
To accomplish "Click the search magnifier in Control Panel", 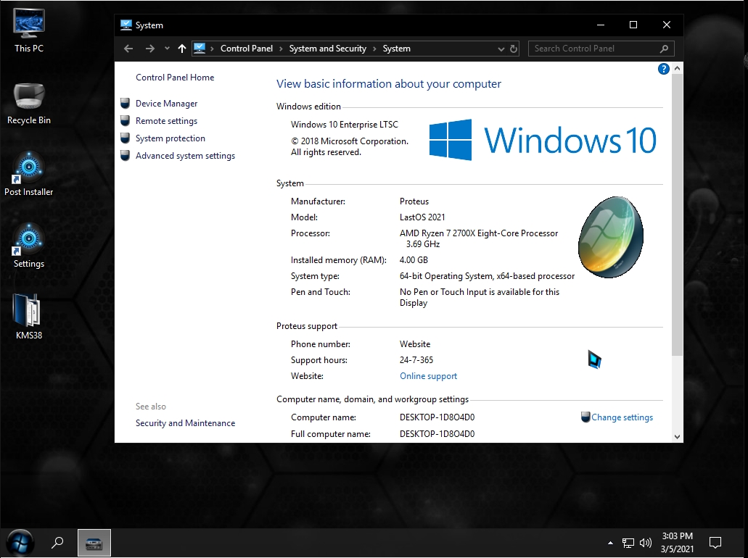I will 664,49.
